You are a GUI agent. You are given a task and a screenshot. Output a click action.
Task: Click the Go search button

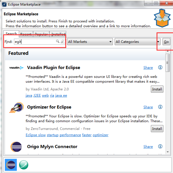click(x=166, y=42)
